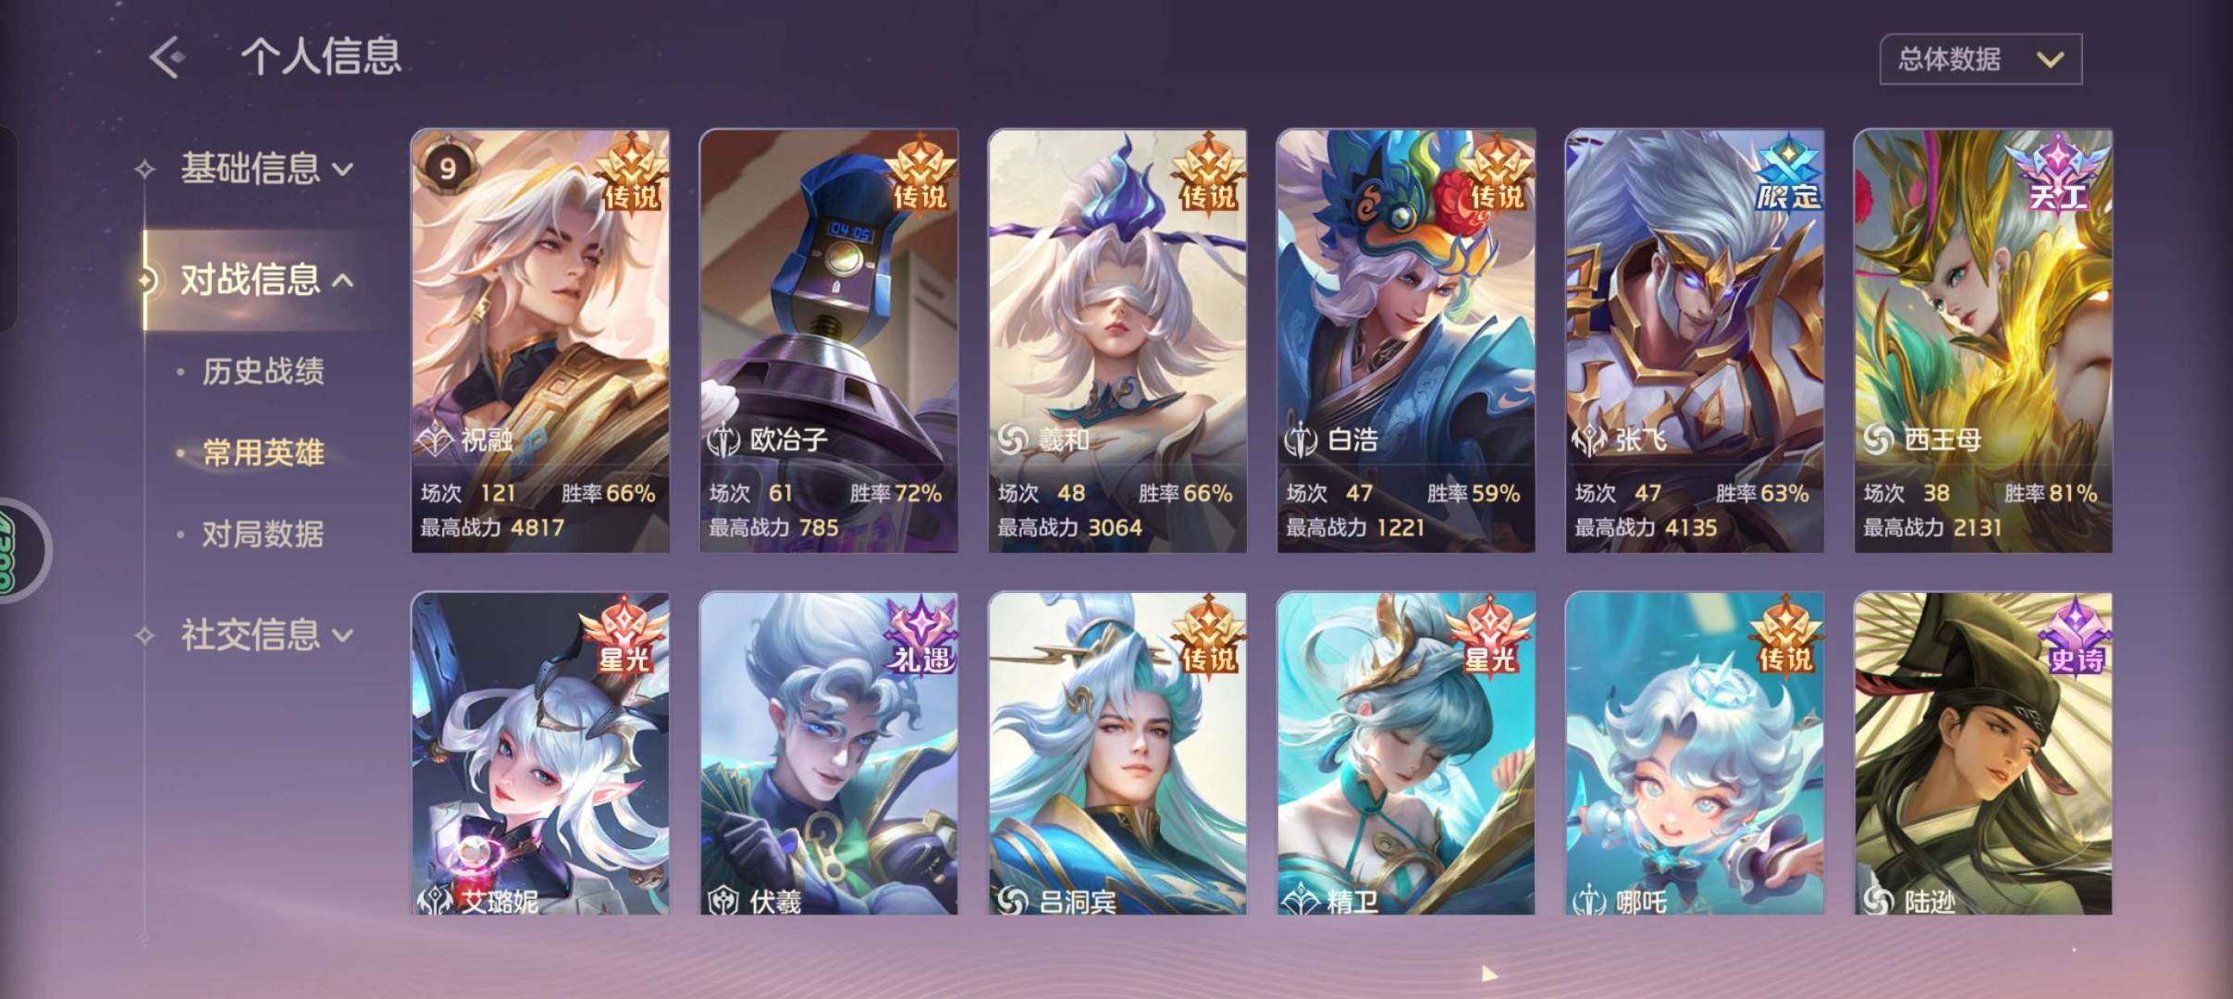Click the 礼遇 badge on 伏羲 card
2233x999 pixels.
click(x=920, y=636)
